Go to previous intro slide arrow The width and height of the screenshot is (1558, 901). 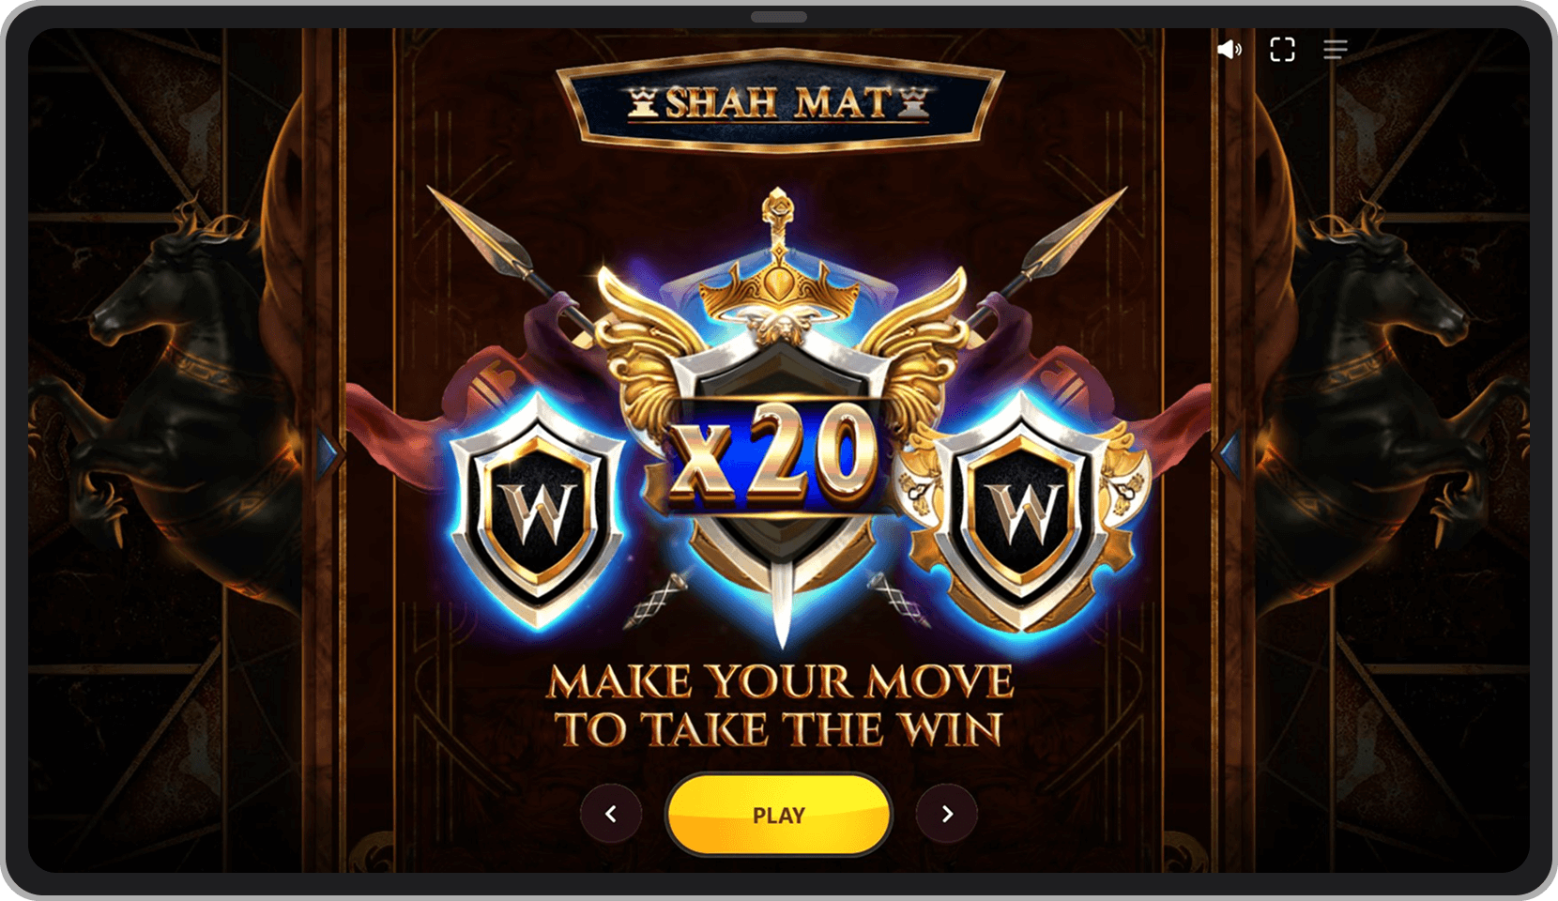tap(611, 814)
